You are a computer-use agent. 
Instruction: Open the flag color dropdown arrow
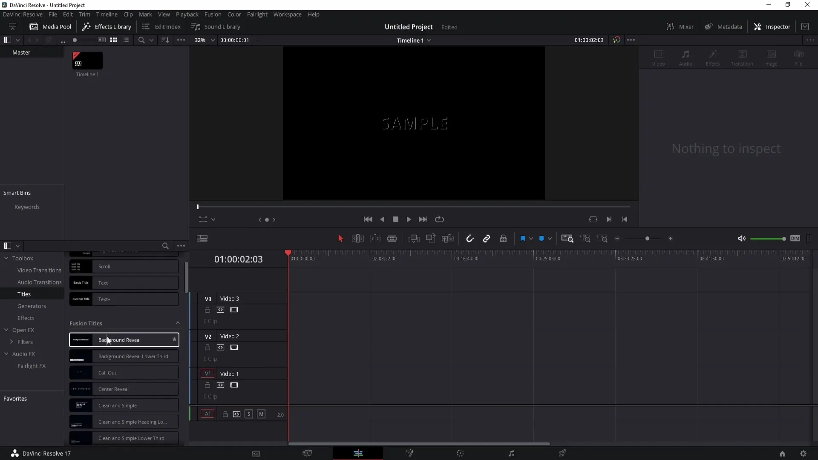click(x=531, y=239)
